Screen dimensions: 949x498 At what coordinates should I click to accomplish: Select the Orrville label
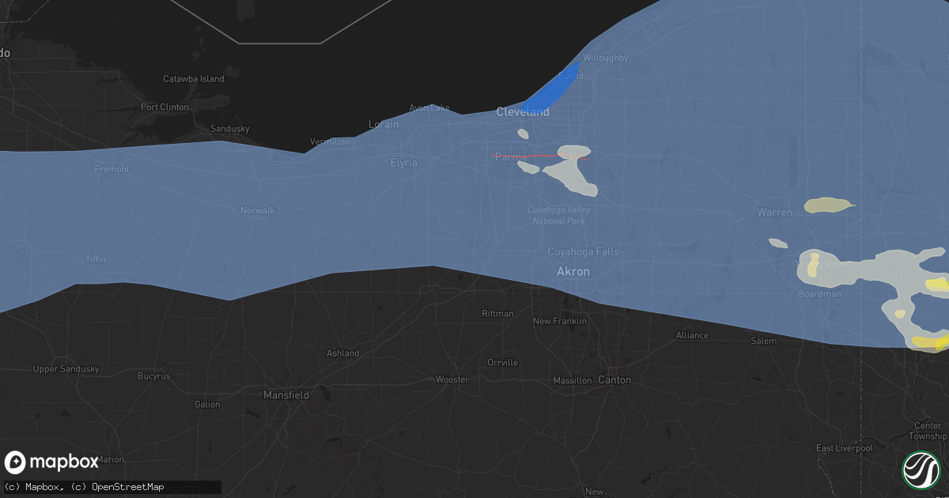click(x=503, y=363)
